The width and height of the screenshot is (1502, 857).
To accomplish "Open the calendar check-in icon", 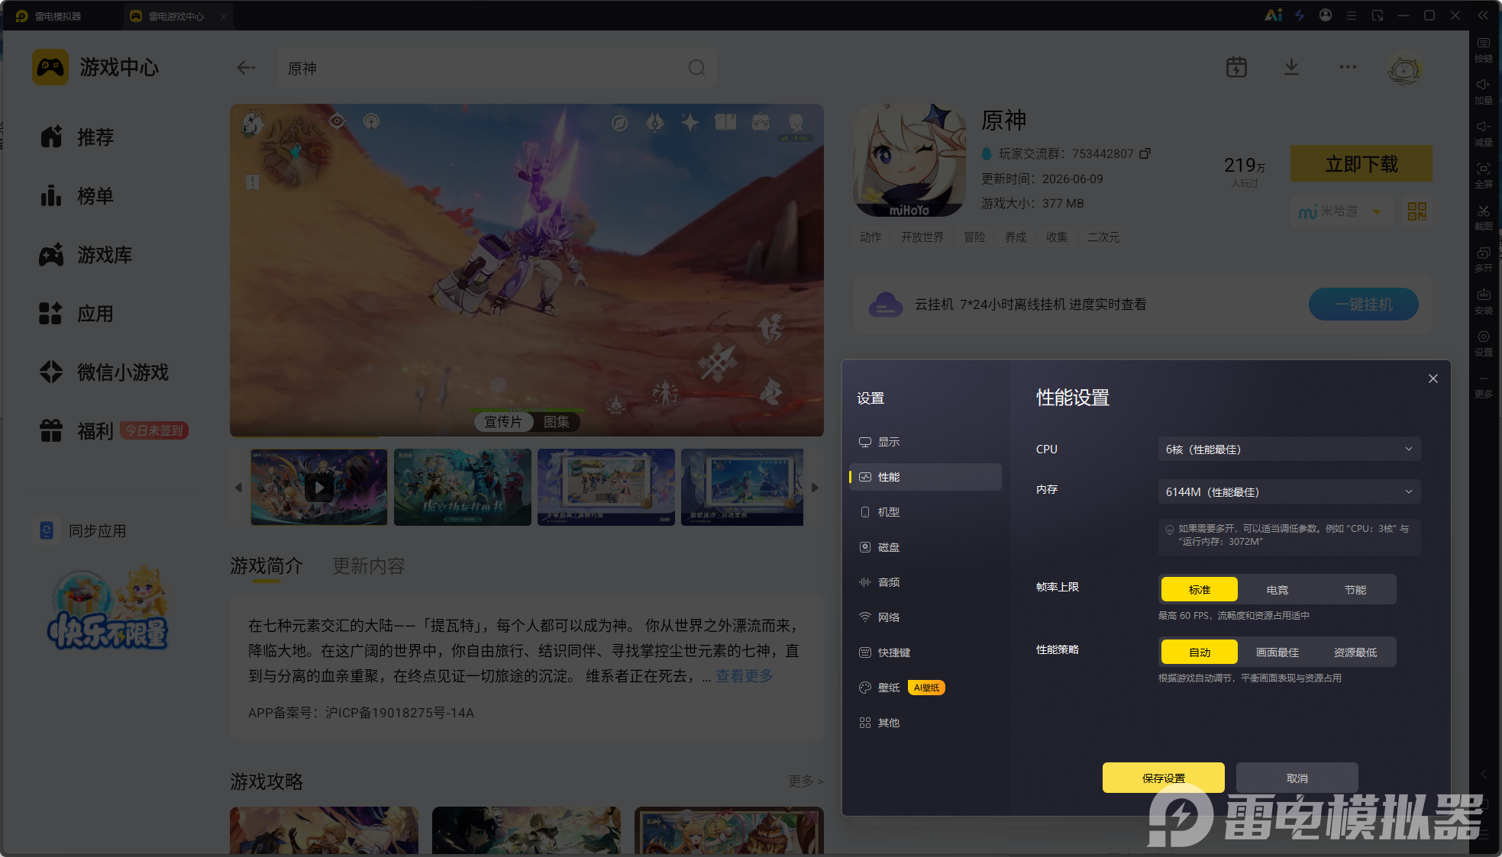I will coord(1236,67).
